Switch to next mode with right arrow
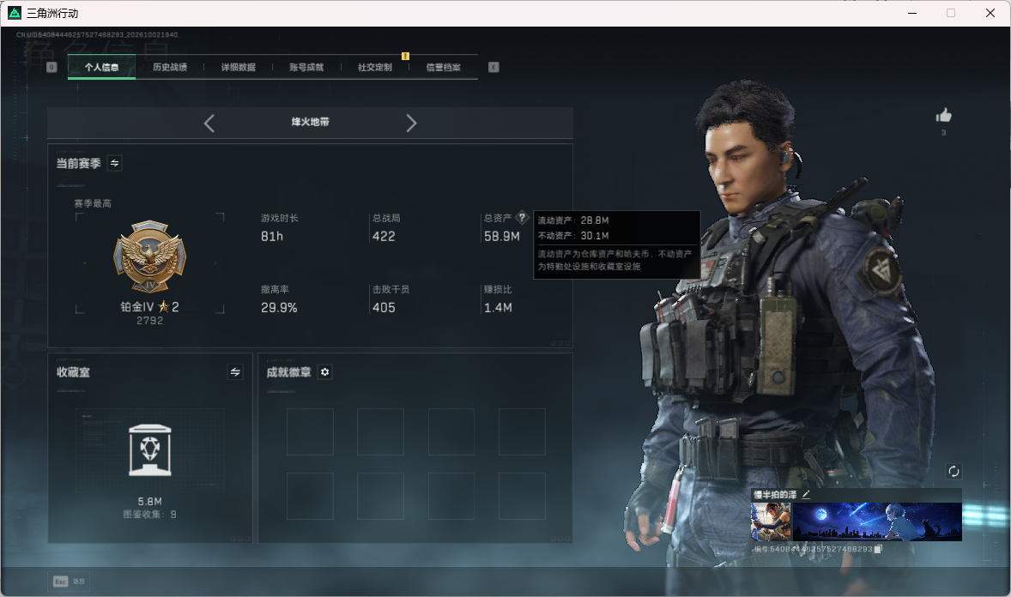The image size is (1011, 597). click(411, 124)
